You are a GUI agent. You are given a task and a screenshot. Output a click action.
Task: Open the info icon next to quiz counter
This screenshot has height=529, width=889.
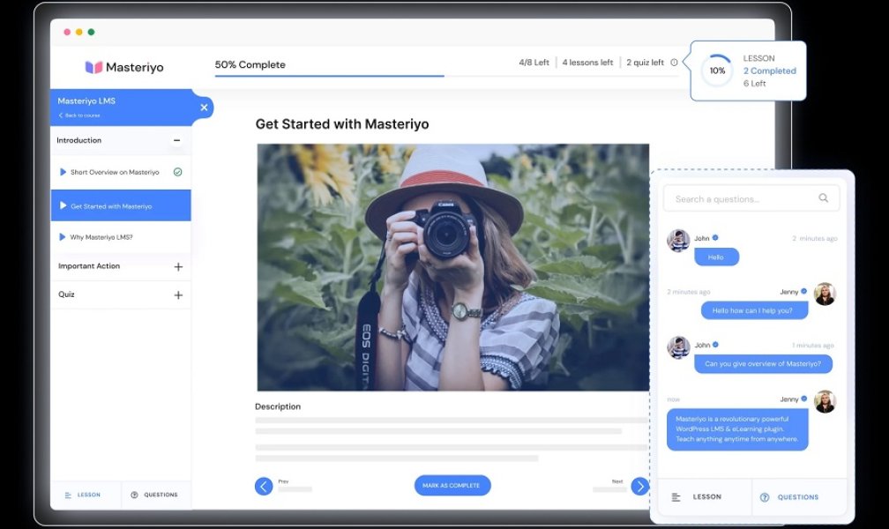click(674, 63)
